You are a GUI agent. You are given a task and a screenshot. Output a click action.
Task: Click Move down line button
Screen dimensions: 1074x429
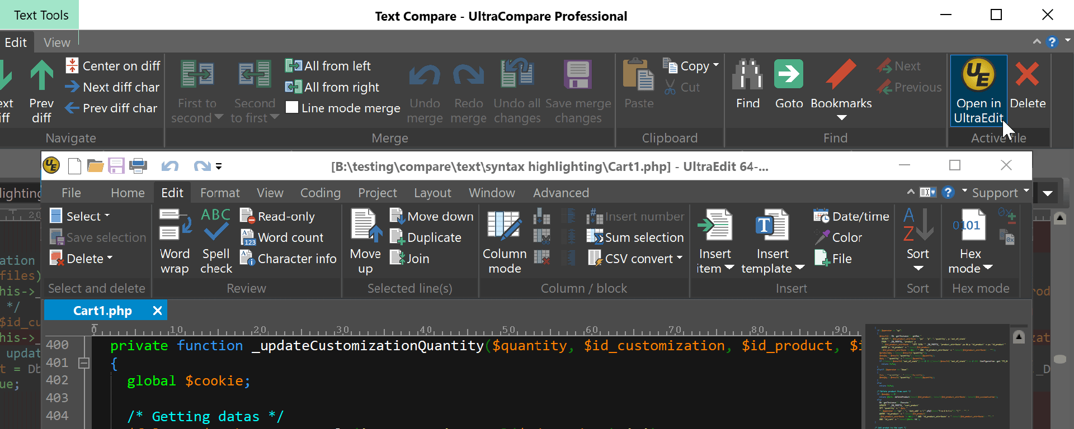(432, 216)
